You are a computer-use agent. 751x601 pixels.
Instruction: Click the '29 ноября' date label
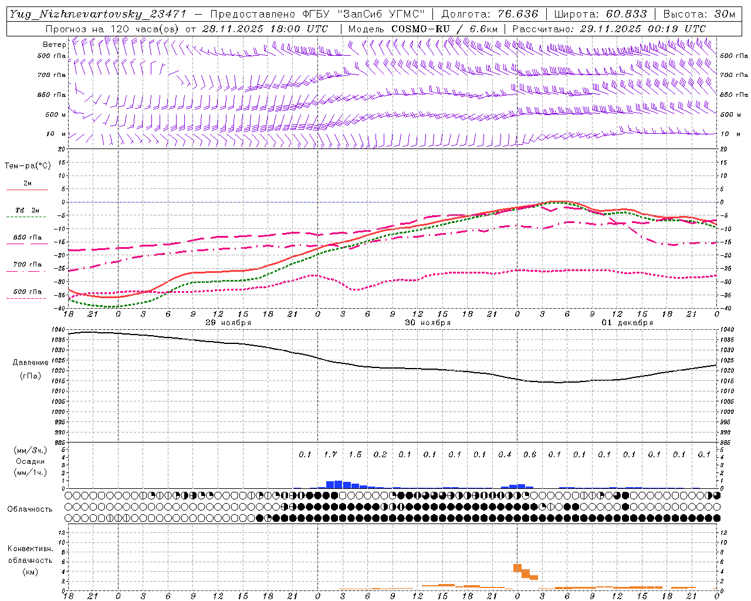click(x=228, y=323)
